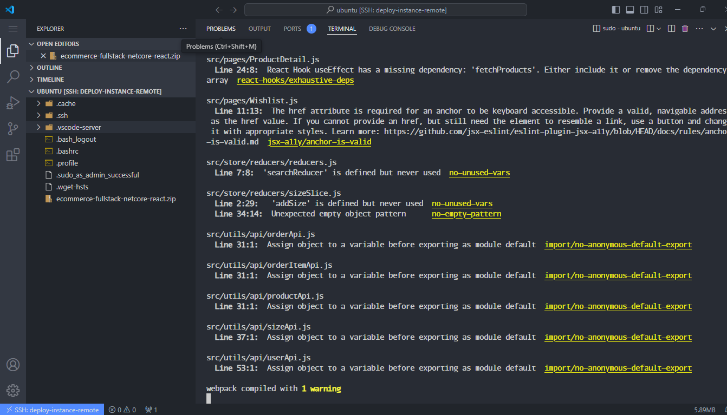The width and height of the screenshot is (727, 415).
Task: Toggle the secondary side bar visibility
Action: tap(644, 10)
